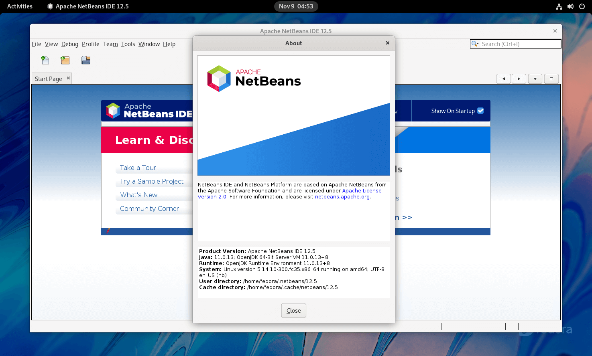Click the Apache NetBeans IDE 12.5 app menu in top bar
This screenshot has height=356, width=592.
[x=88, y=6]
